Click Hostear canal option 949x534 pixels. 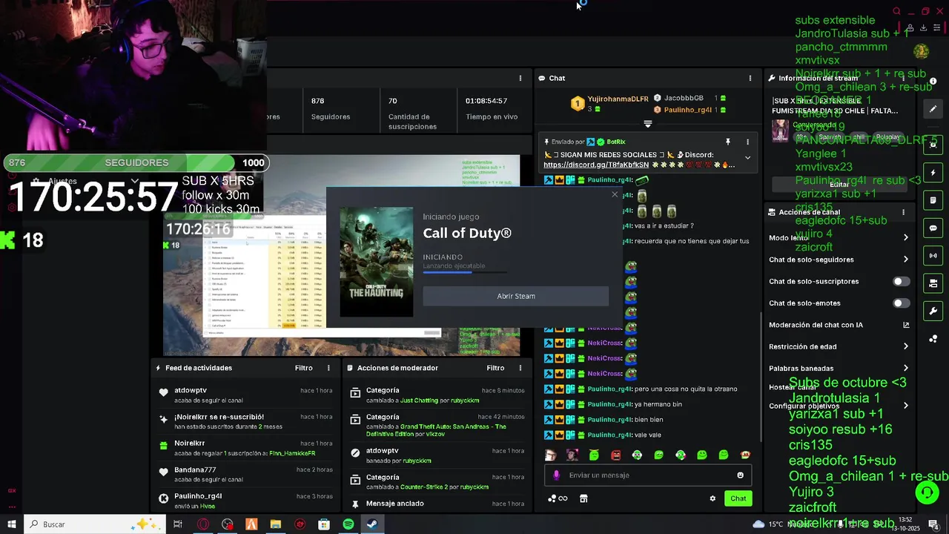coord(793,387)
